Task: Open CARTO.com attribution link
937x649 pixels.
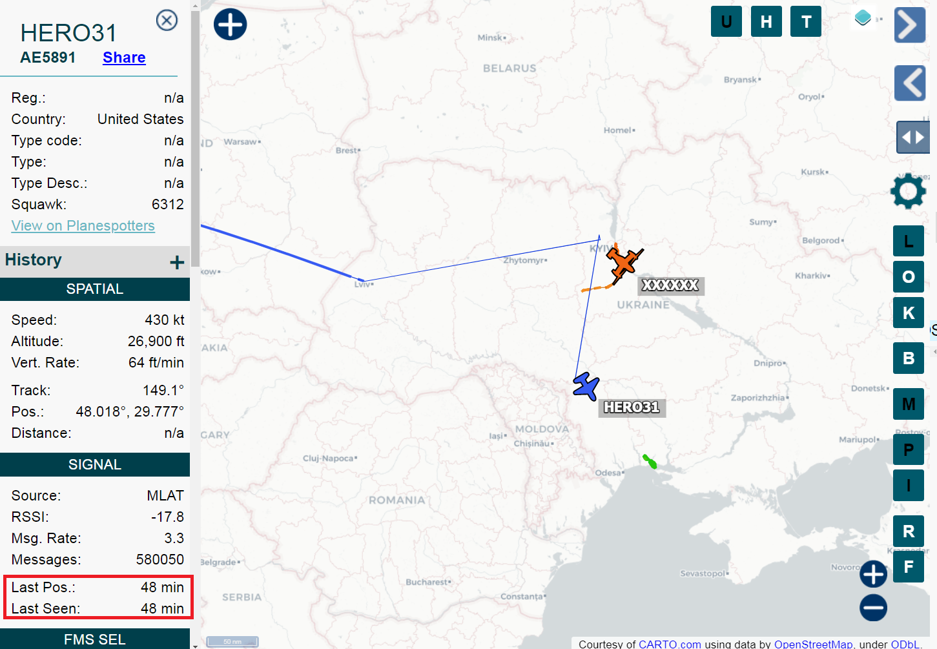Action: click(670, 644)
